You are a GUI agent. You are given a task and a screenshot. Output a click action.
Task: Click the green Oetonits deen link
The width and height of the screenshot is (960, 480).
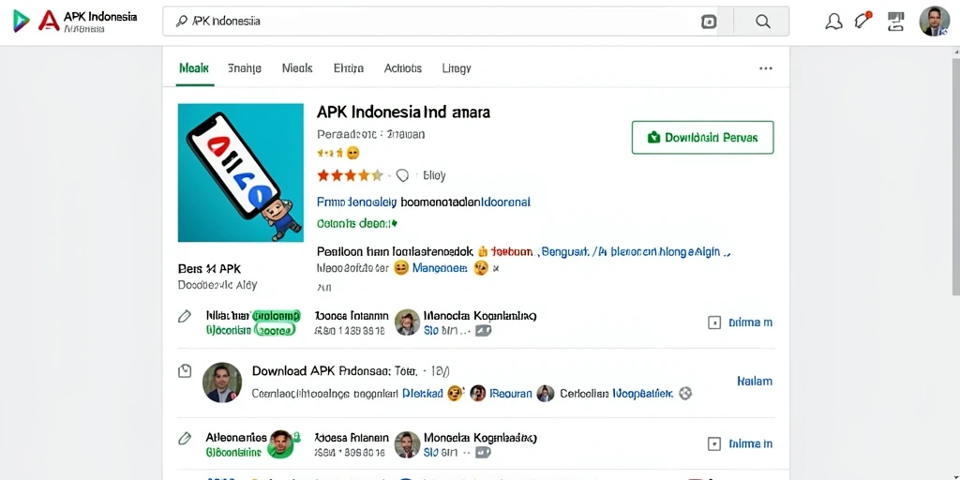[357, 223]
